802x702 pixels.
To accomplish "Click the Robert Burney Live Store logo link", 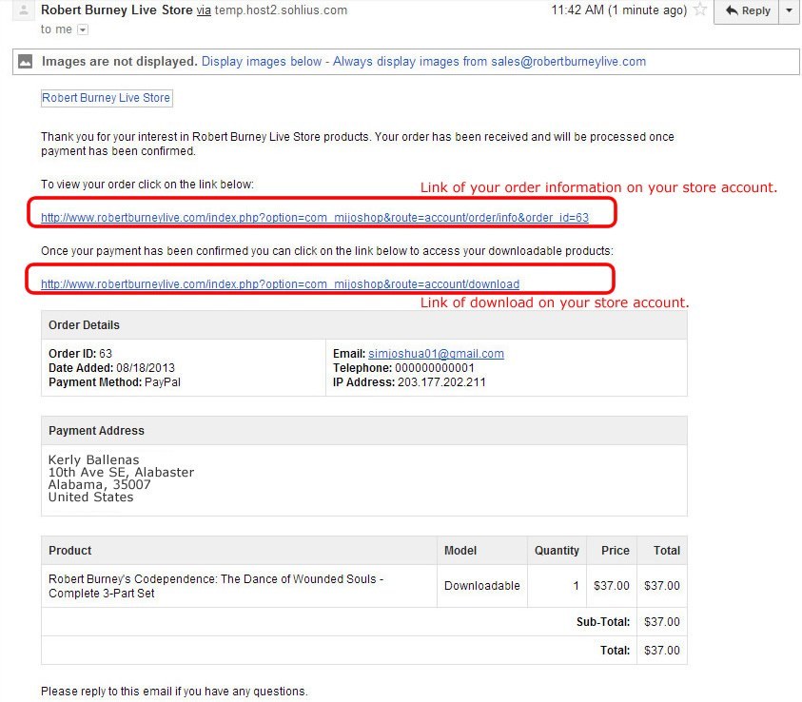I will pyautogui.click(x=107, y=98).
